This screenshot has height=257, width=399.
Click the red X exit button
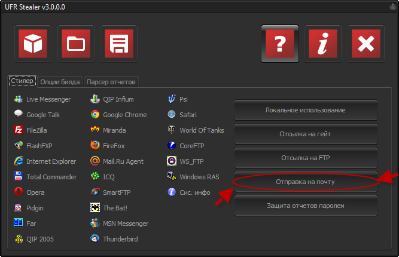[366, 44]
